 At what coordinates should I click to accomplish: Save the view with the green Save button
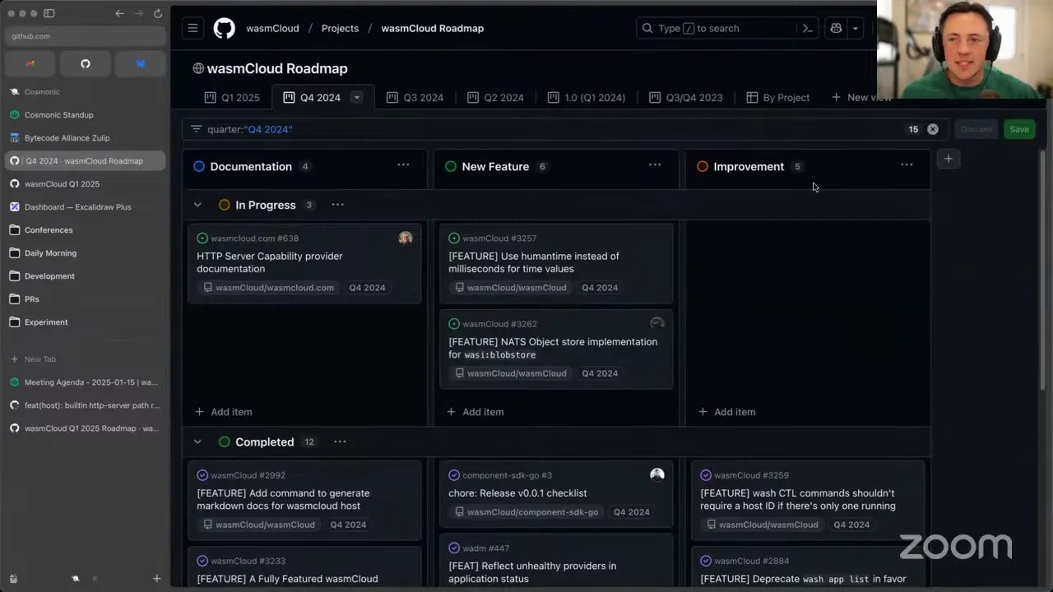[x=1019, y=129]
